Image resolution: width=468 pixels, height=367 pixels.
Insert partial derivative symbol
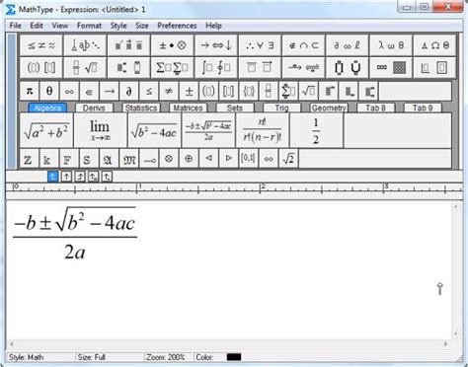[129, 91]
